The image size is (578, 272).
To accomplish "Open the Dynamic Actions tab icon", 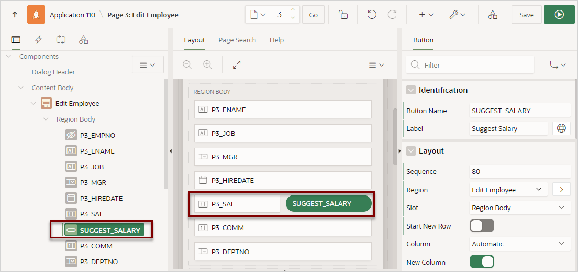I will click(x=38, y=39).
